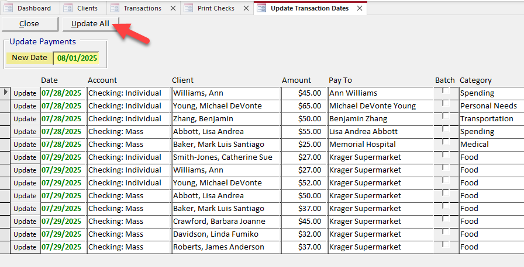Close the Update Transaction Dates tab

360,9
